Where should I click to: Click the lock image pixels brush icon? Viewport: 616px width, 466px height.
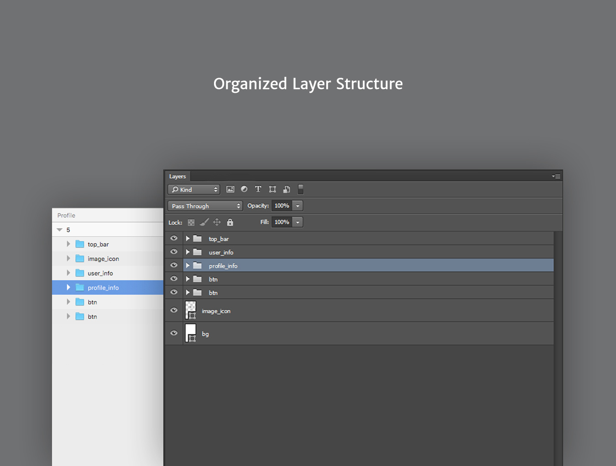point(204,222)
